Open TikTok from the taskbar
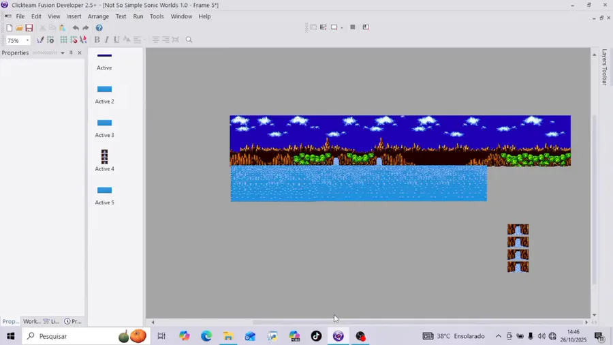The image size is (613, 345). pyautogui.click(x=316, y=336)
